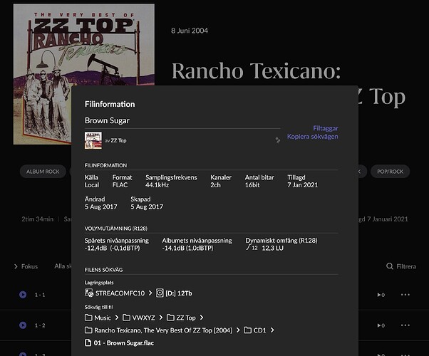
Task: Click the large Rancho Texicano album cover
Action: [83, 74]
